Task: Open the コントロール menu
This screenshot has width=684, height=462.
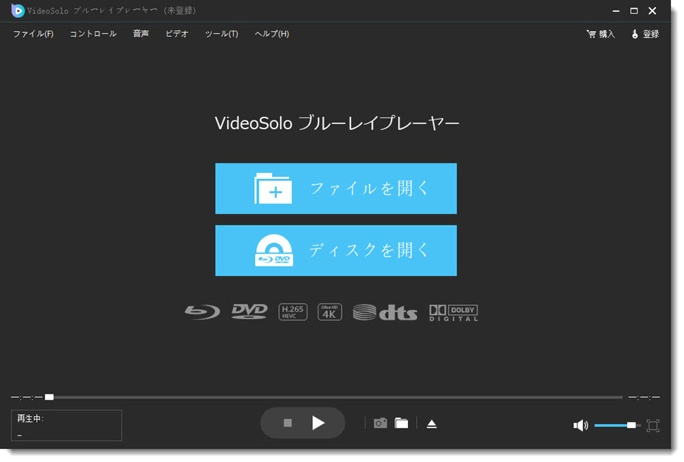Action: (93, 33)
